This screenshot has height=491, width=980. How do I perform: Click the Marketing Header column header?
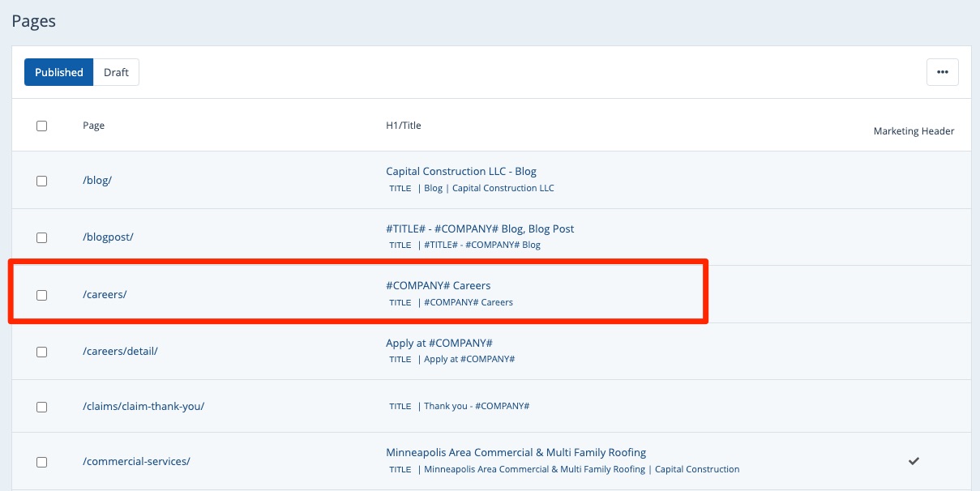(914, 131)
